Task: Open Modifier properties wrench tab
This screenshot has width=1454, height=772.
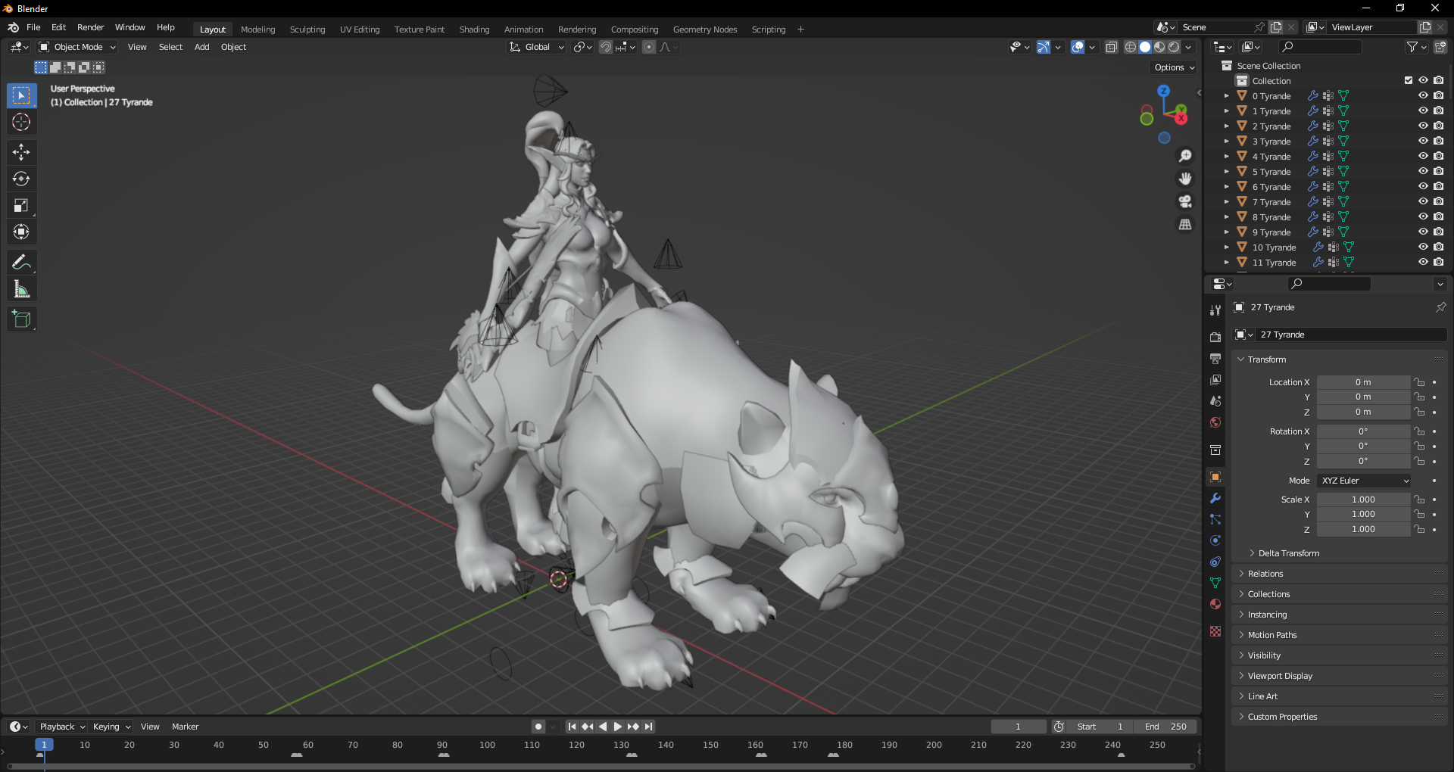Action: (1215, 499)
